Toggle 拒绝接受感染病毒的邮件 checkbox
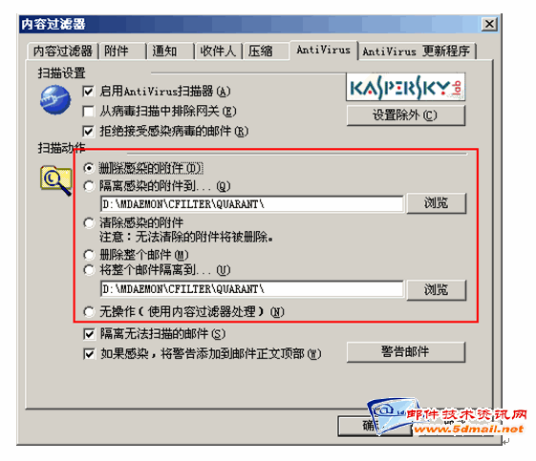The width and height of the screenshot is (536, 461). 89,131
